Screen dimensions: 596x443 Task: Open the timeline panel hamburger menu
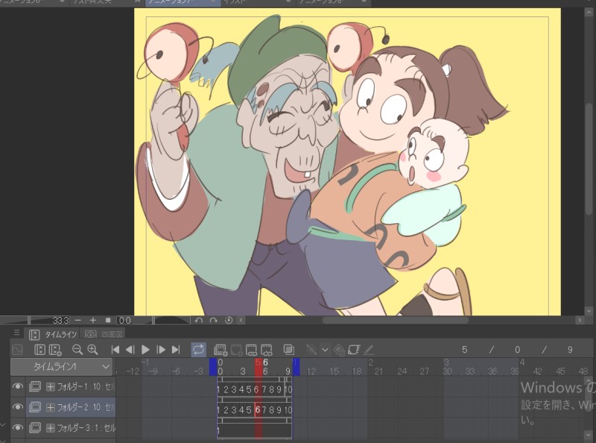tap(16, 333)
